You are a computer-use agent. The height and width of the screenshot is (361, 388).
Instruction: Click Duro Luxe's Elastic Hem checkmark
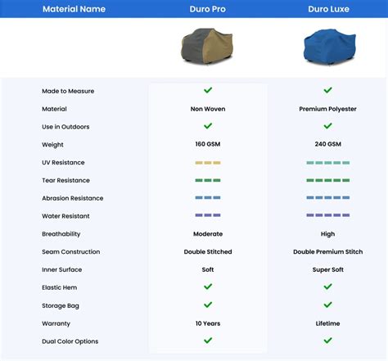click(x=327, y=287)
